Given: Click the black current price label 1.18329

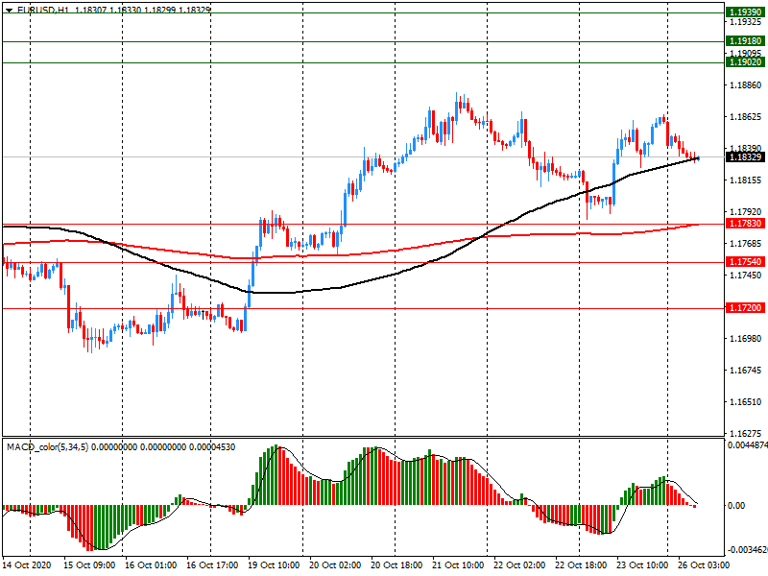Looking at the screenshot, I should (x=745, y=157).
